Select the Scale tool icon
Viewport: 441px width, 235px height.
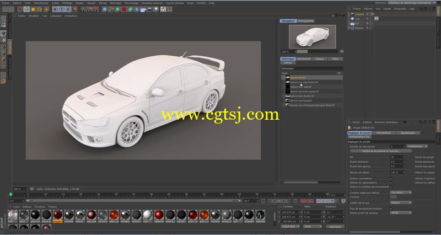point(33,9)
